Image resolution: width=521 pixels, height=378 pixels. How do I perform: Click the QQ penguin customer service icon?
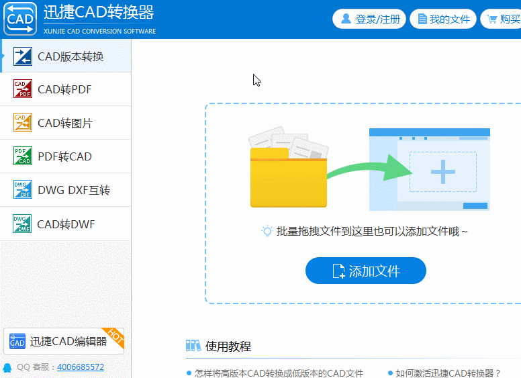coord(7,367)
